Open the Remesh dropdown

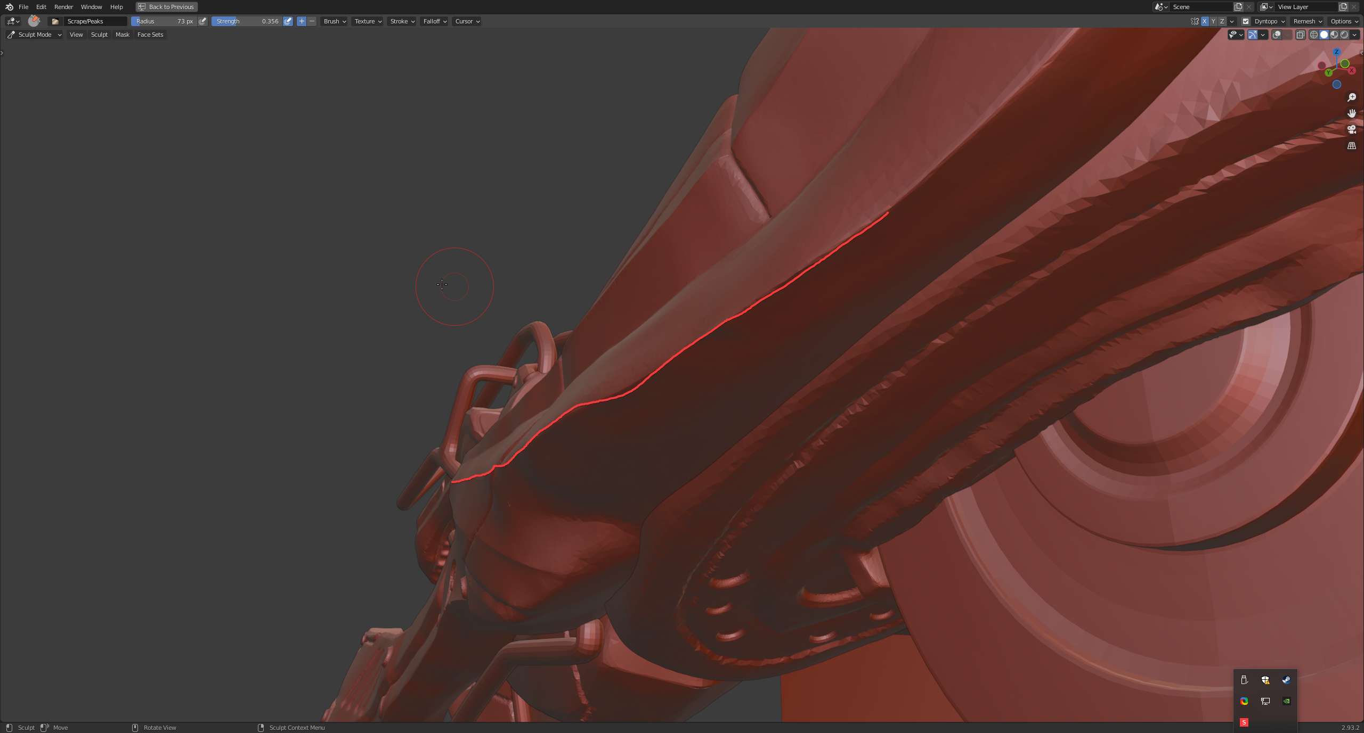coord(1308,21)
